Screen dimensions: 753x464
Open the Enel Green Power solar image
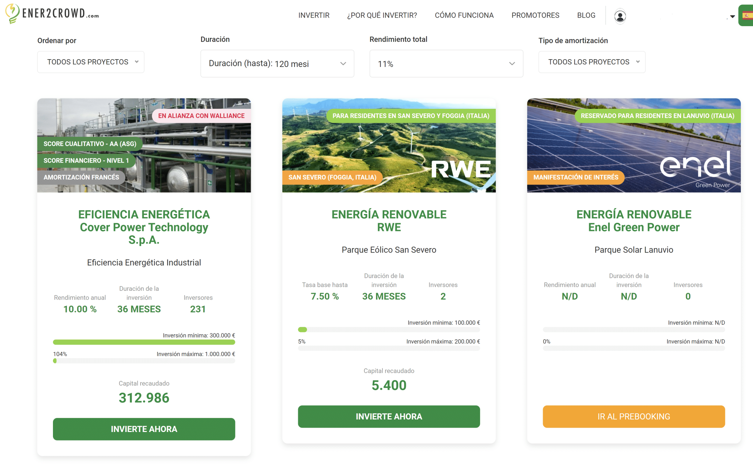tap(634, 145)
